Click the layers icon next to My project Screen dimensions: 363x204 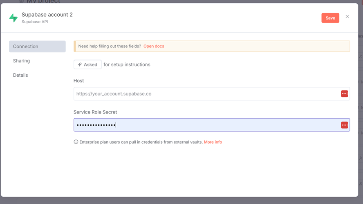click(x=21, y=1)
